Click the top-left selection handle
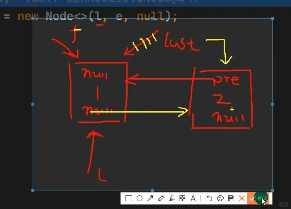 (33, 18)
